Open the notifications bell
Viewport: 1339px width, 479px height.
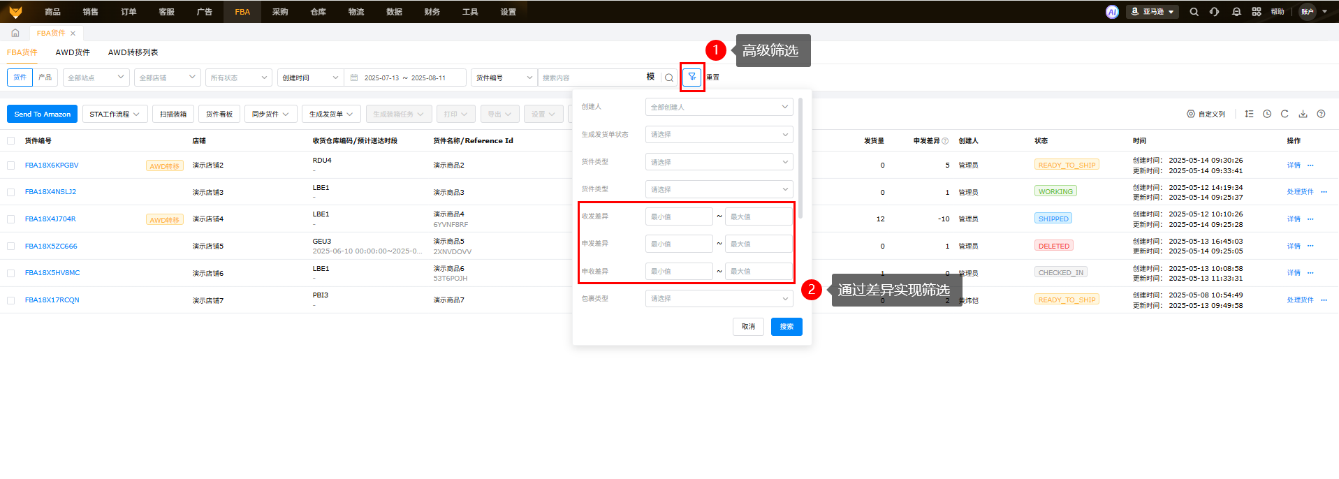1236,12
